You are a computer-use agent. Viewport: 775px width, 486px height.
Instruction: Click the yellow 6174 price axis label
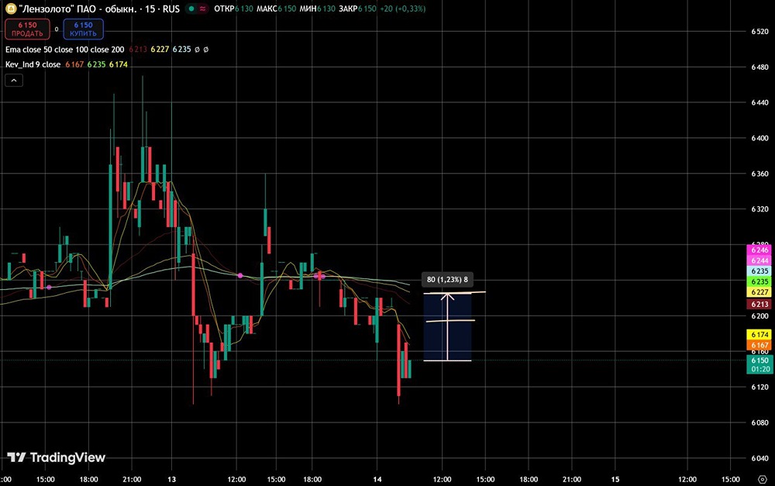[759, 335]
